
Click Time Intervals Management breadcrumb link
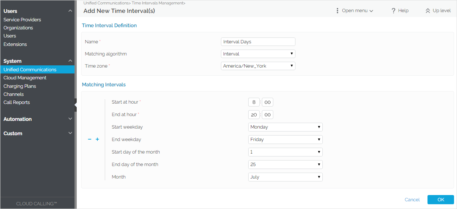pyautogui.click(x=157, y=3)
